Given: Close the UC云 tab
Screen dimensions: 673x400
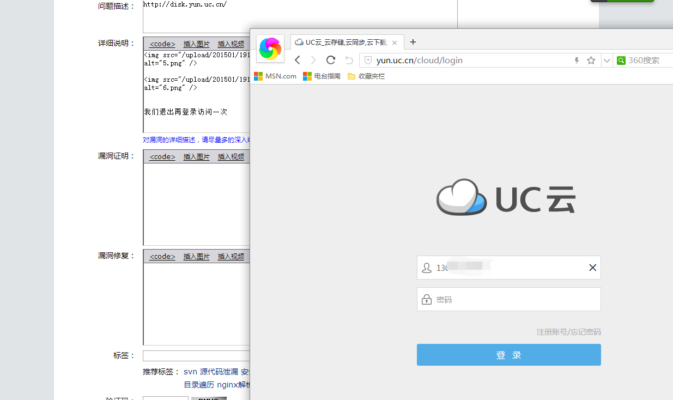Looking at the screenshot, I should pos(395,43).
